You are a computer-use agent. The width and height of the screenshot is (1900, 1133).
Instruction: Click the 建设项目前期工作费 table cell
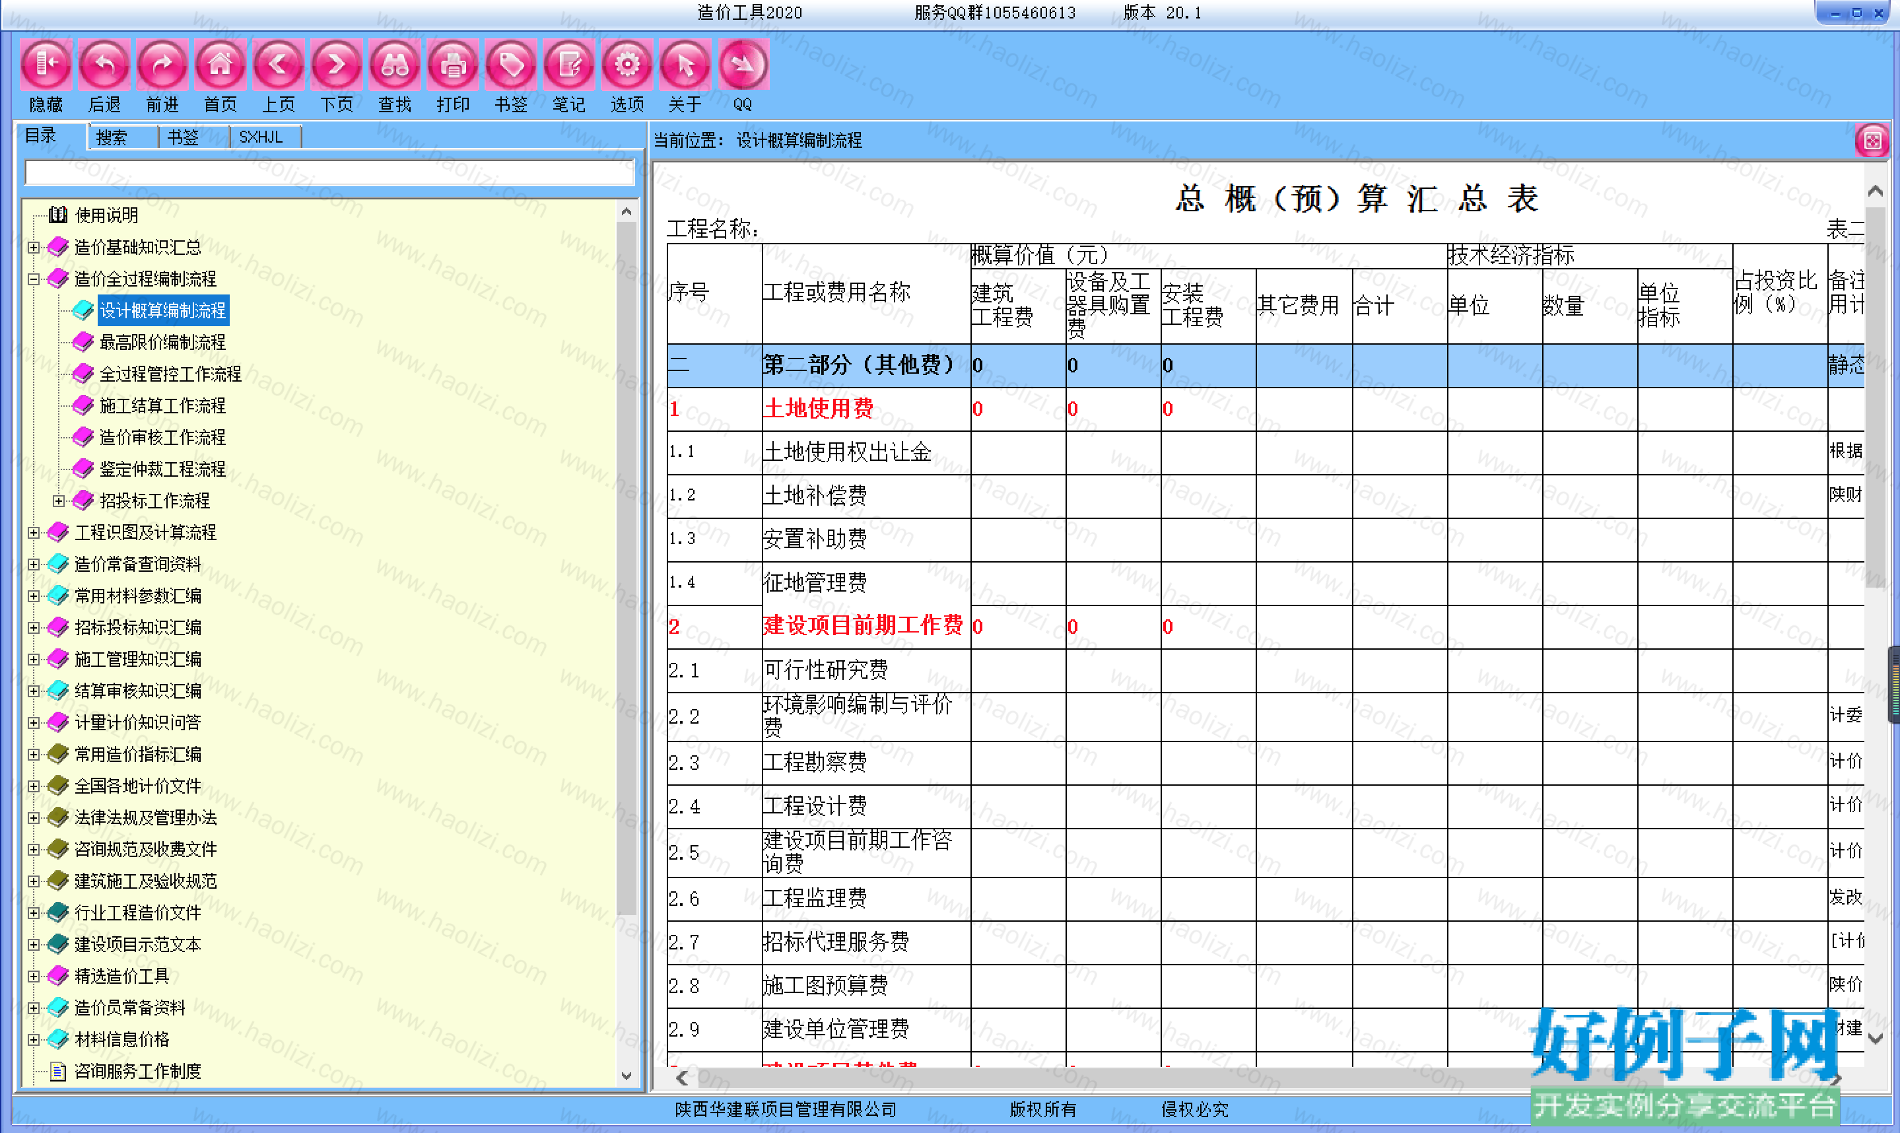pyautogui.click(x=866, y=627)
